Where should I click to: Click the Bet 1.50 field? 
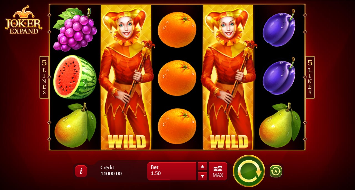click(172, 171)
